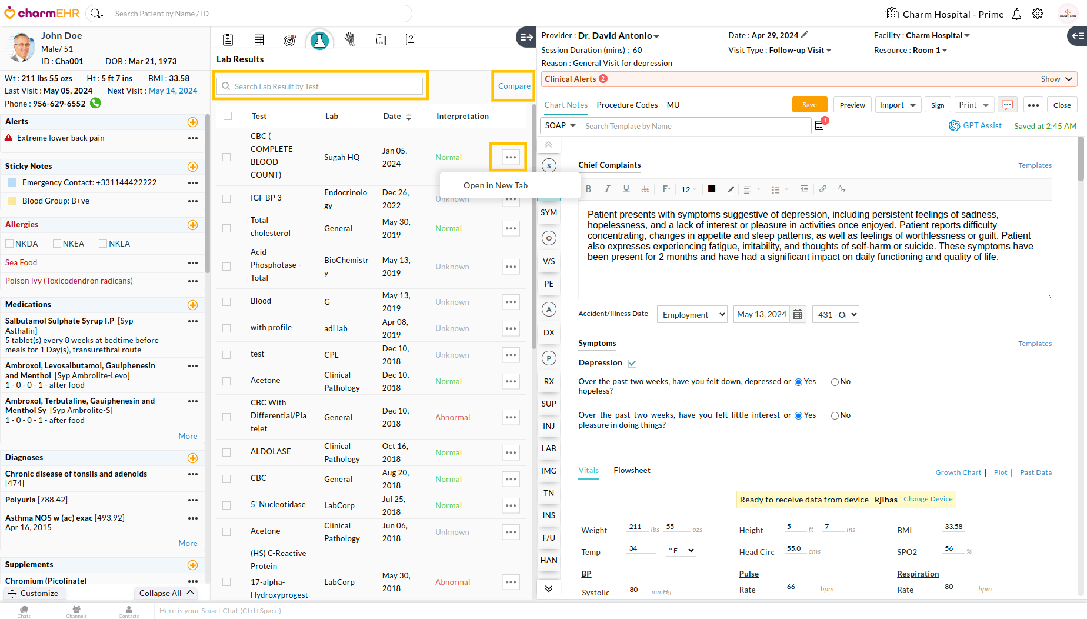Click the phone call icon next to number
The image size is (1087, 619).
(95, 104)
